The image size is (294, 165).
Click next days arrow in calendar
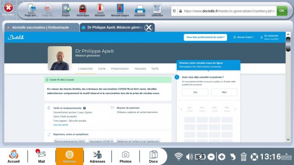pyautogui.click(x=235, y=109)
